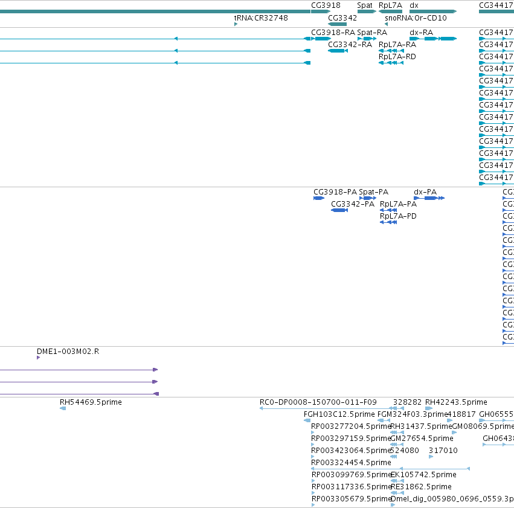Image resolution: width=514 pixels, height=508 pixels.
Task: Select the RC0-DP0008-150700-011-F09 EST label
Action: click(318, 402)
